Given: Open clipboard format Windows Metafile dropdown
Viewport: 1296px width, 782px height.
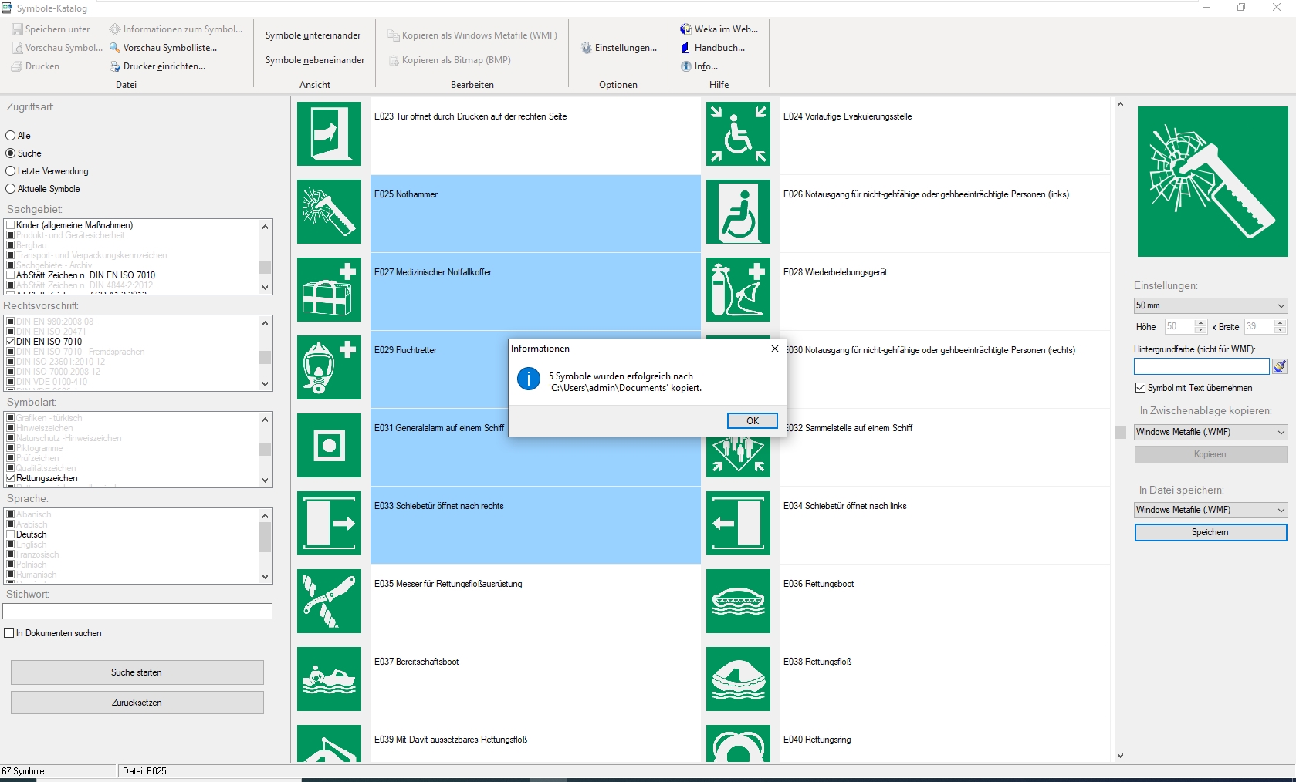Looking at the screenshot, I should (x=1210, y=432).
